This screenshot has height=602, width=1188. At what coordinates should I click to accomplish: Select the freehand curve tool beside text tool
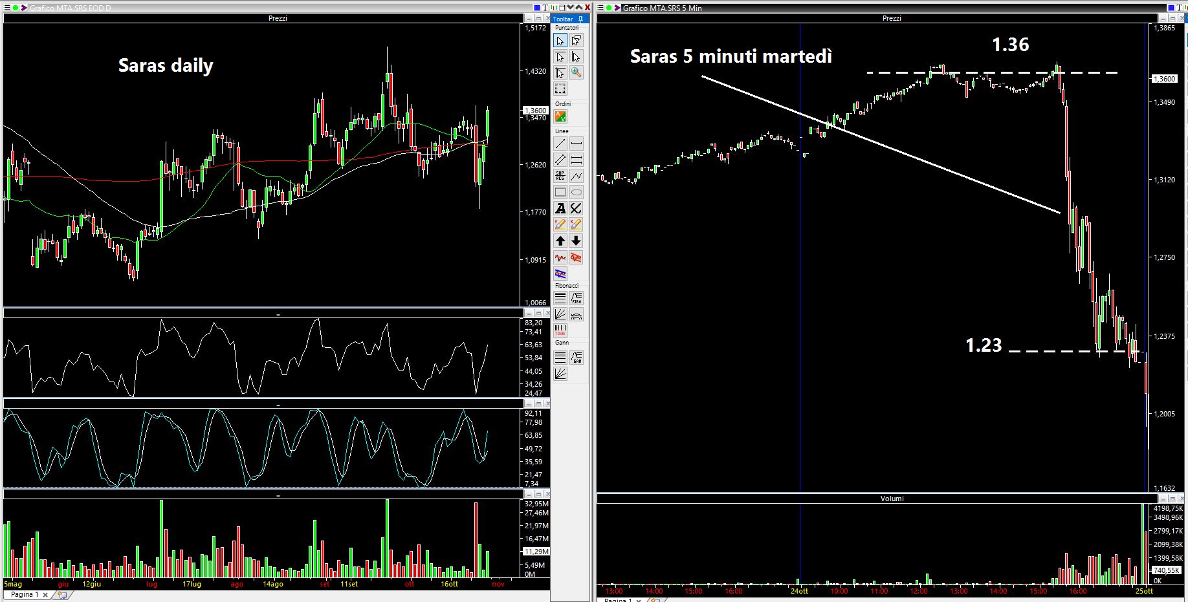pyautogui.click(x=576, y=208)
